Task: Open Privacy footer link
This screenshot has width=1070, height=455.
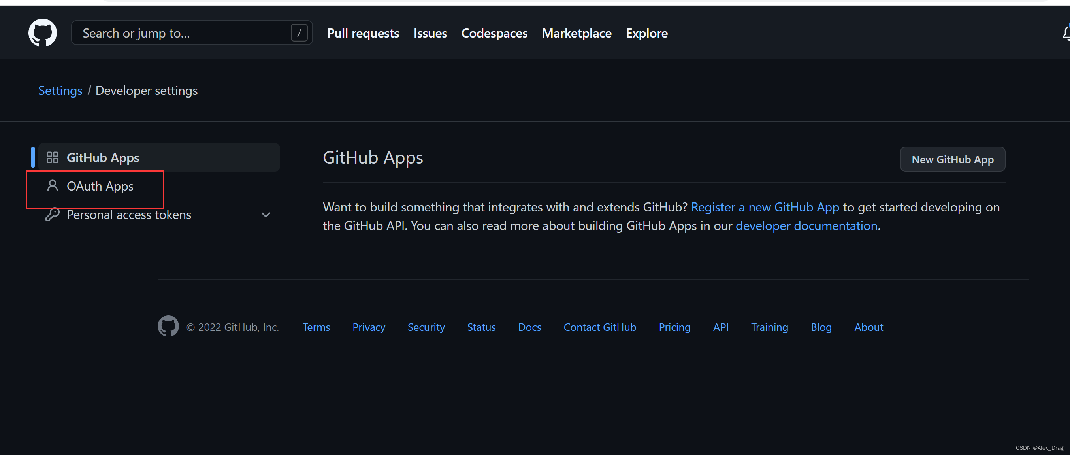Action: point(369,327)
